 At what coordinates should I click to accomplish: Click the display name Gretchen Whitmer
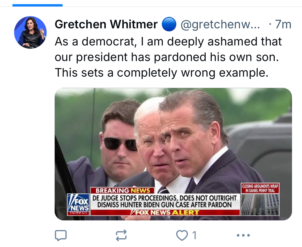coord(106,25)
